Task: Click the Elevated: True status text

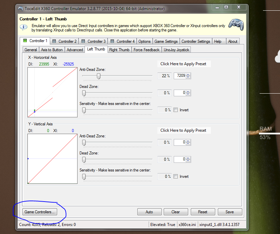Action: (x=163, y=225)
